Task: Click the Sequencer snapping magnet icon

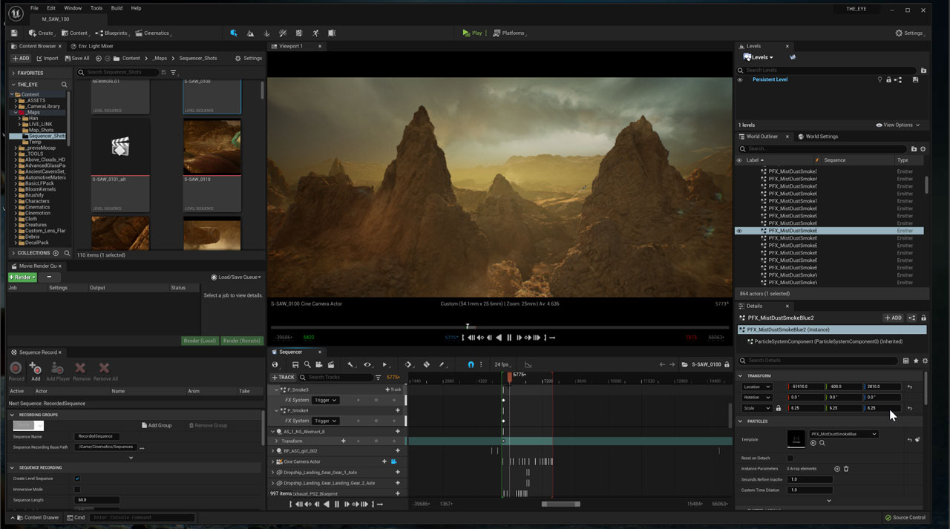Action: point(471,364)
